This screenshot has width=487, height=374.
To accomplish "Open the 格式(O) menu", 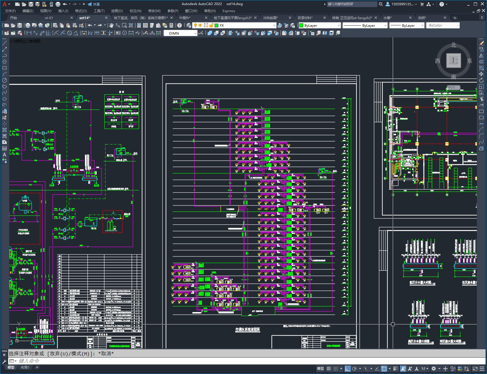I will coord(81,11).
